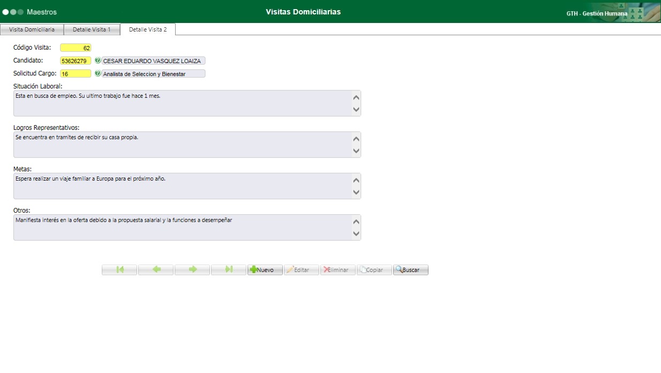This screenshot has width=661, height=373.
Task: Click the Solicitud Cargo number field
Action: [x=76, y=74]
